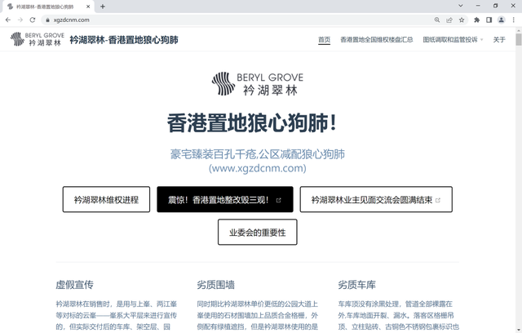Click the browser forward arrow

20,20
